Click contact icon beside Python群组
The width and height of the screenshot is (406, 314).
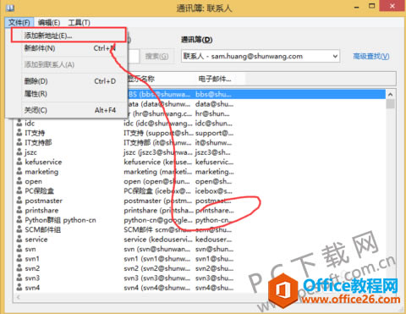(19, 220)
